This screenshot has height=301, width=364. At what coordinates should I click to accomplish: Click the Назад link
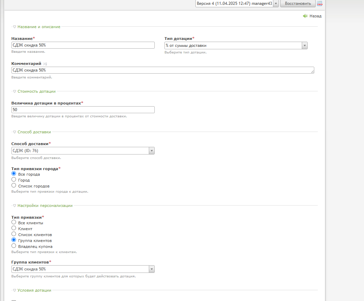[315, 16]
